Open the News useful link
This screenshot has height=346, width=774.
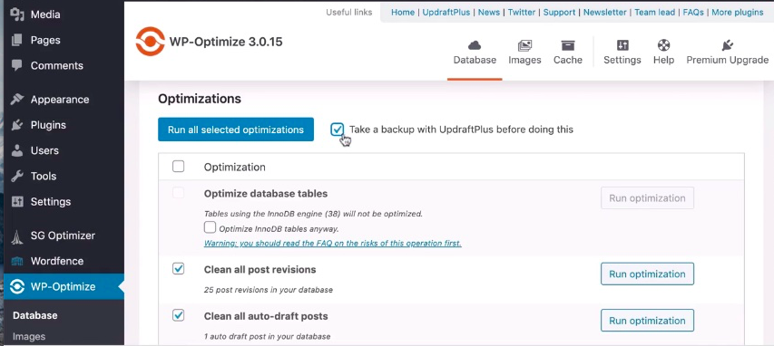[489, 13]
